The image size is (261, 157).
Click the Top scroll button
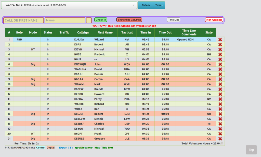point(251,150)
